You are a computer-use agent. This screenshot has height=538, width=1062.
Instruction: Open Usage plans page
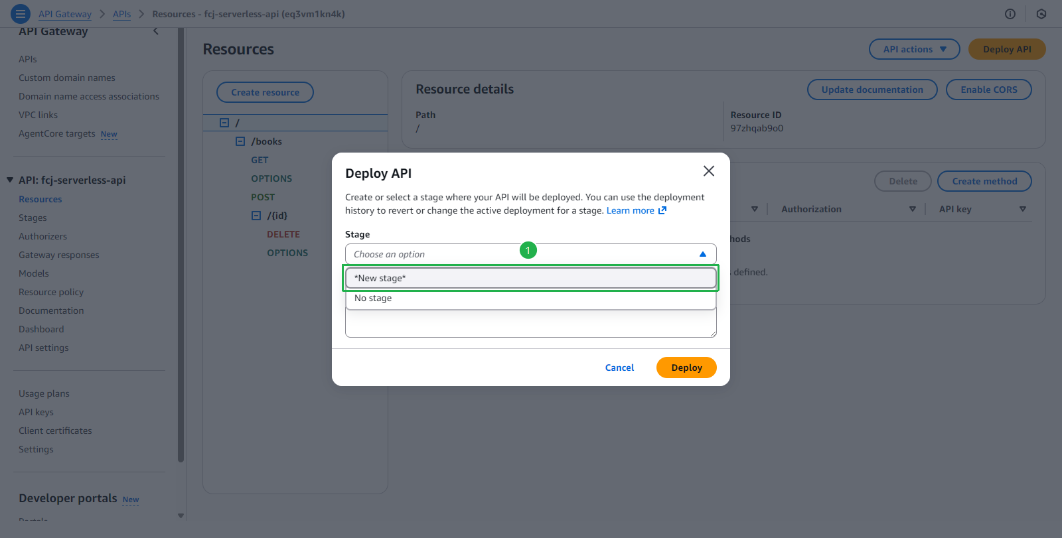[44, 393]
